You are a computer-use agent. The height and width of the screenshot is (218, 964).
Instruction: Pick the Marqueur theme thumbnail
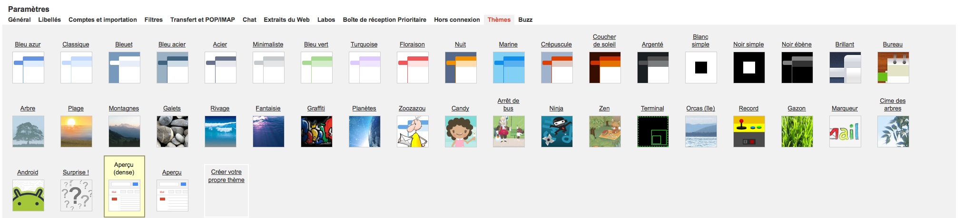845,131
